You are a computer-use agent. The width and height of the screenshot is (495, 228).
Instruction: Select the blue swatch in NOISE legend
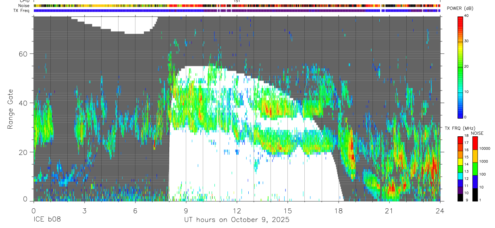tap(475, 181)
